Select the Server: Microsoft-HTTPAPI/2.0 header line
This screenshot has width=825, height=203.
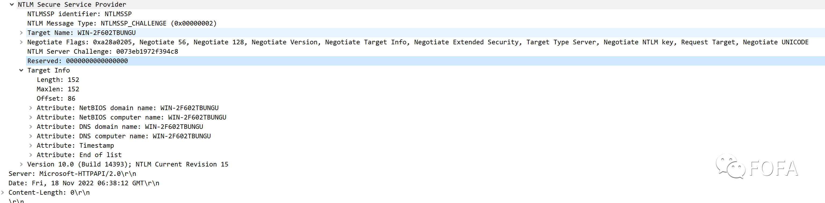[x=72, y=174]
